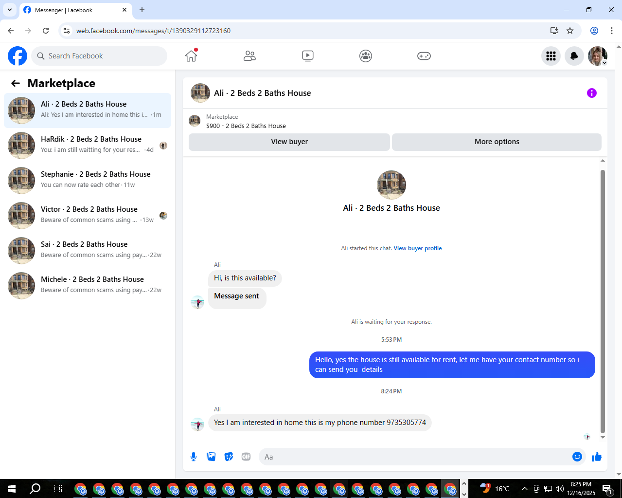Click Ali's avatar beside phone number message

pos(197,424)
